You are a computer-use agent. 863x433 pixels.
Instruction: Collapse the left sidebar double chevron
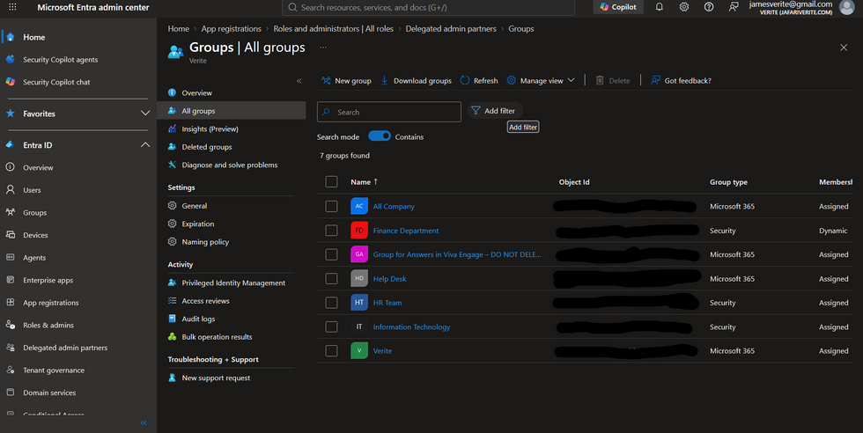[x=144, y=422]
